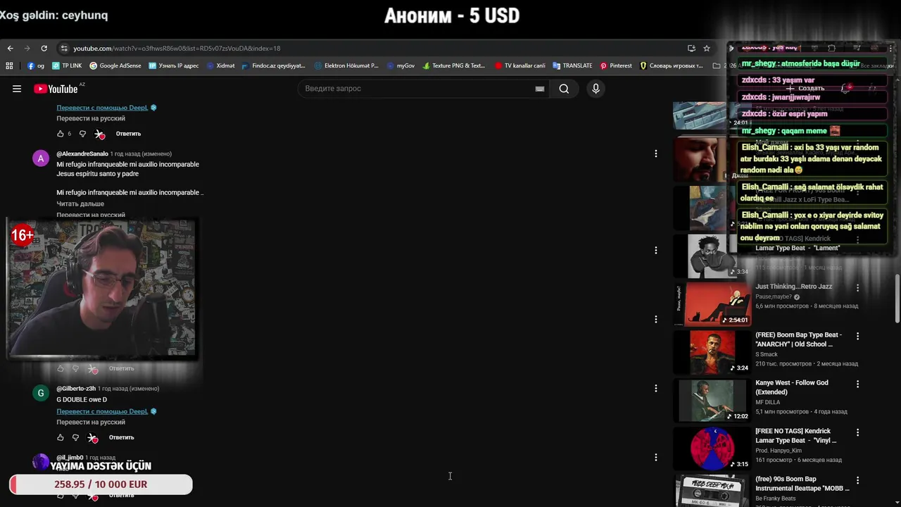Viewport: 901px width, 507px height.
Task: Like the Gilberto-z3h comment
Action: [61, 437]
